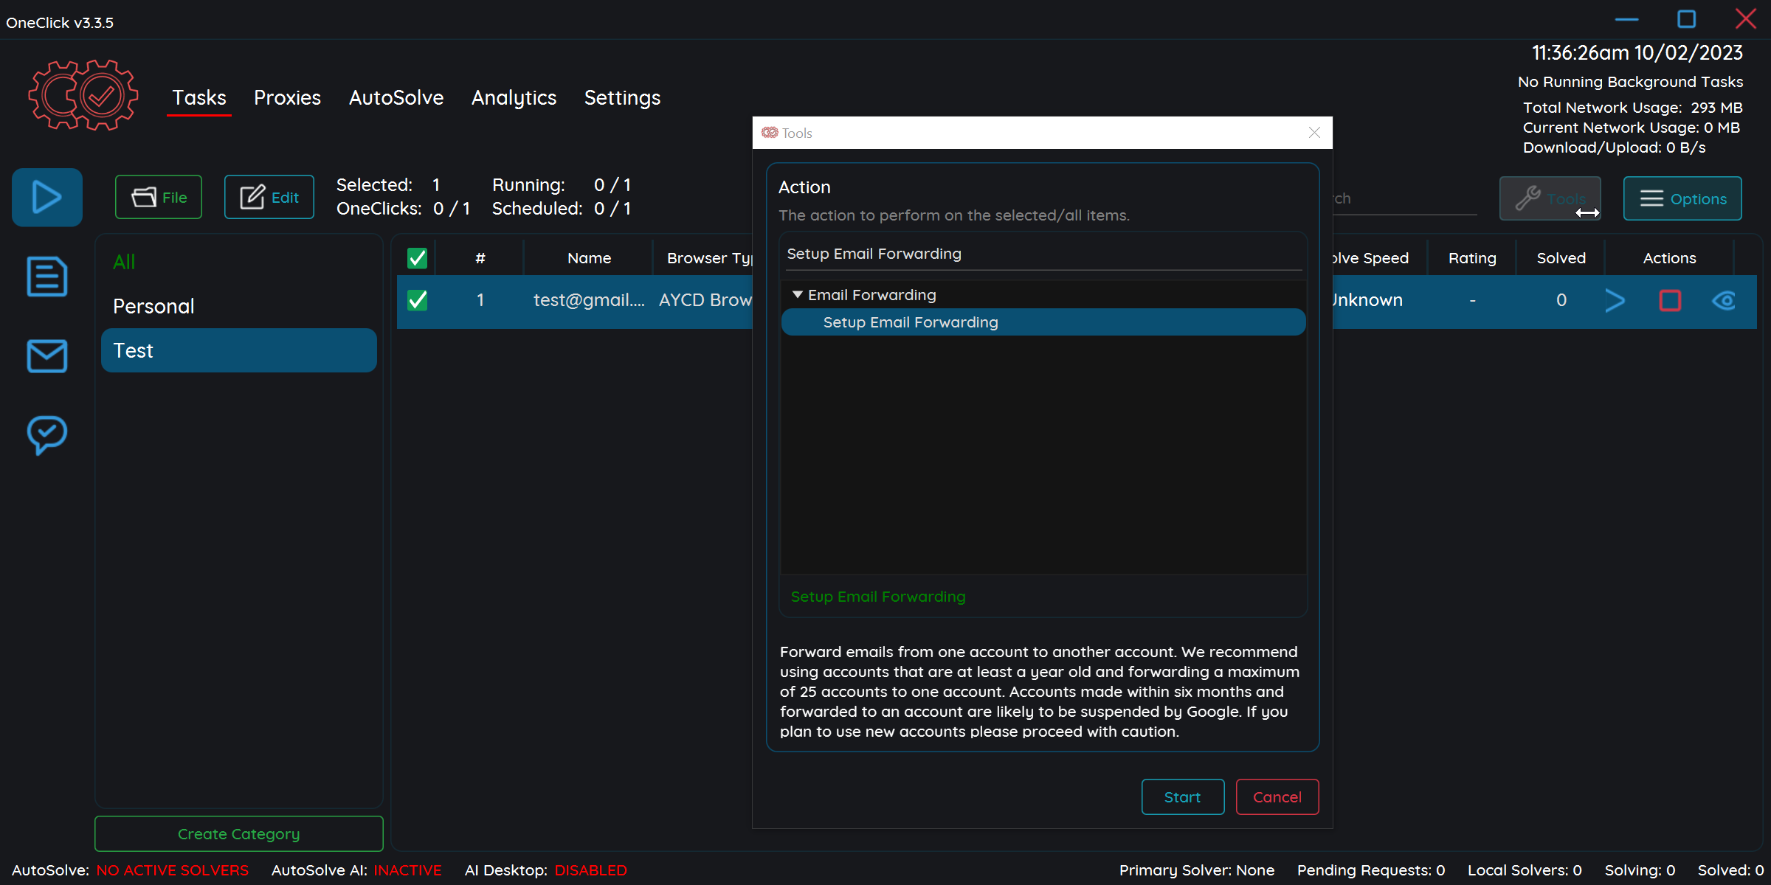
Task: Toggle the eye icon in Actions column
Action: click(x=1724, y=300)
